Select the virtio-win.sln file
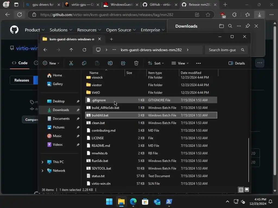Image resolution: width=278 pixels, height=208 pixels. [x=151, y=184]
